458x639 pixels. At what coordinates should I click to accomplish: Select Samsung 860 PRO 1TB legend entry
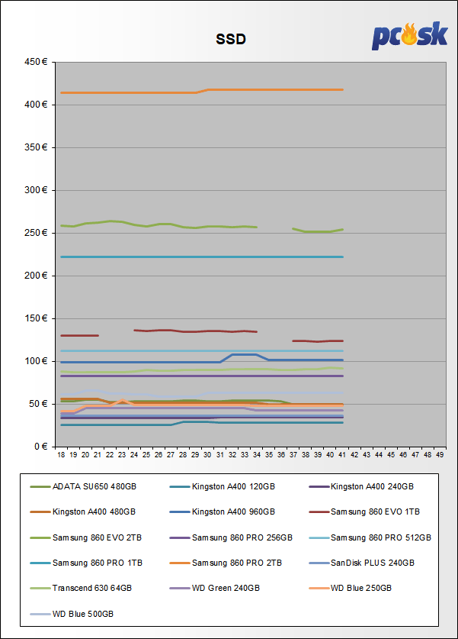(x=86, y=563)
